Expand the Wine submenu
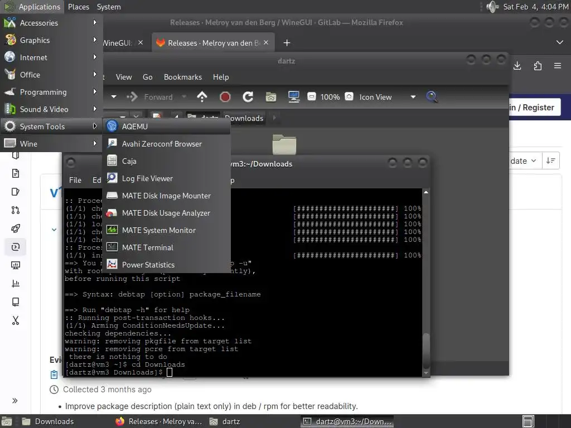This screenshot has width=571, height=428. pyautogui.click(x=51, y=144)
